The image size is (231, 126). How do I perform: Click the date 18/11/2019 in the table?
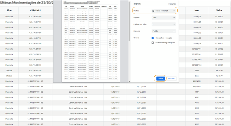141,87
